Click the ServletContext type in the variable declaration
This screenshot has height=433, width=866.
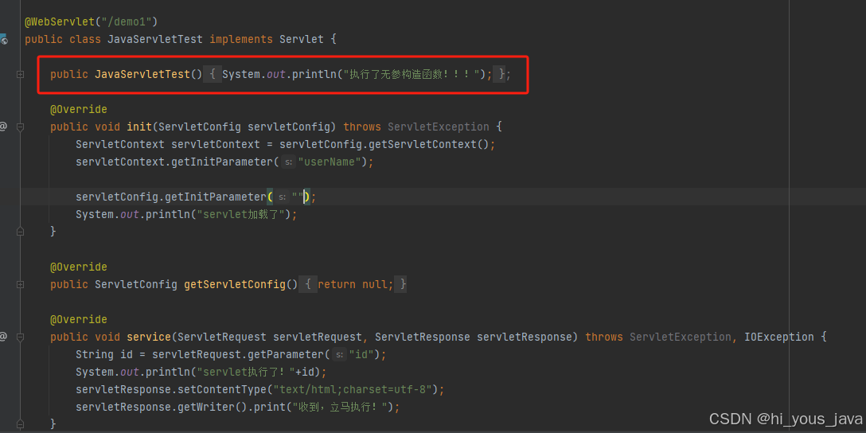click(120, 145)
